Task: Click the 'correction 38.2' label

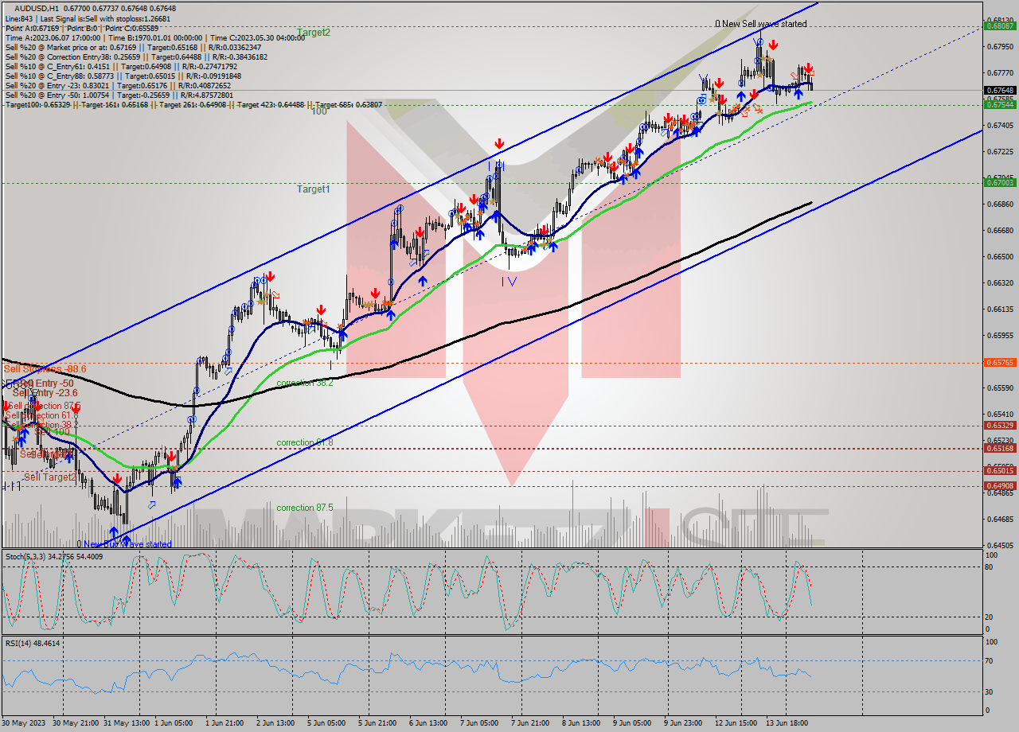Action: [x=305, y=383]
